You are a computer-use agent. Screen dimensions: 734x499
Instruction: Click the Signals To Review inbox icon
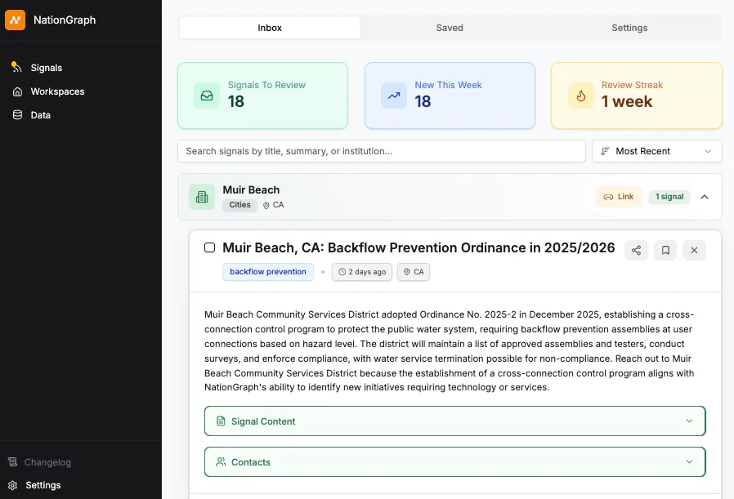(x=207, y=96)
